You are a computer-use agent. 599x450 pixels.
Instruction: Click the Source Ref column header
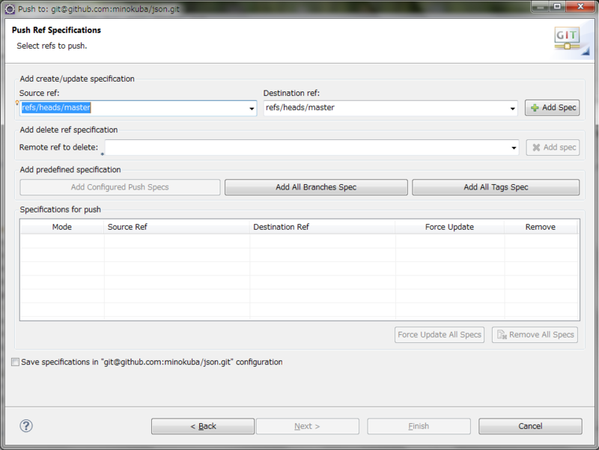(x=177, y=227)
